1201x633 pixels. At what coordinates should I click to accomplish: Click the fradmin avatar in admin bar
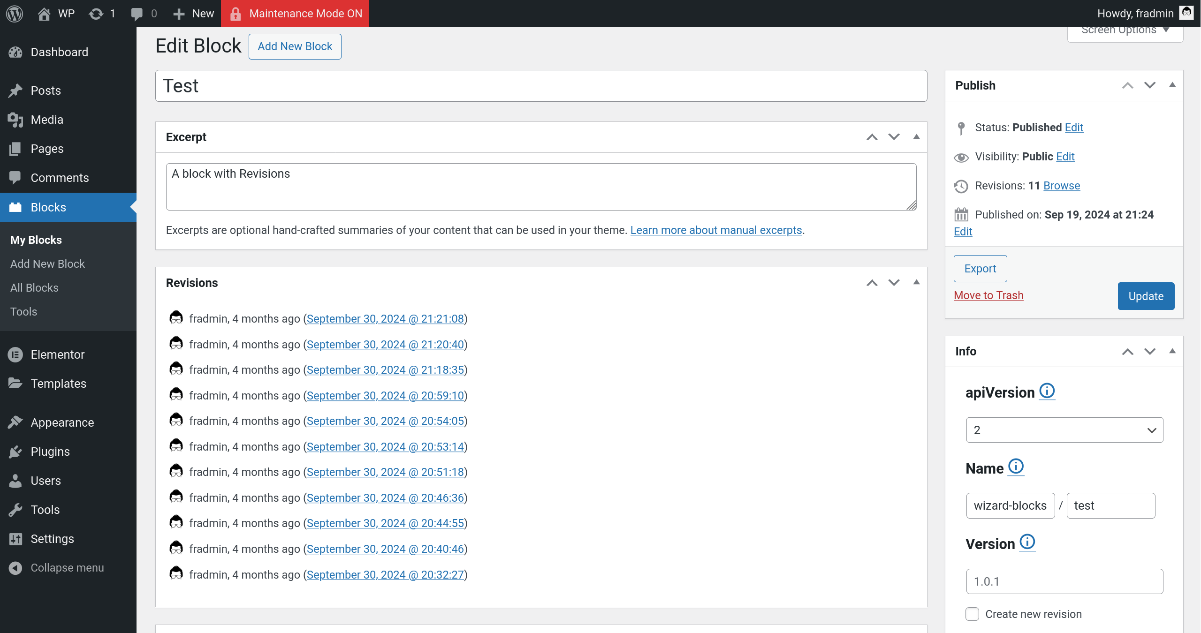tap(1187, 13)
